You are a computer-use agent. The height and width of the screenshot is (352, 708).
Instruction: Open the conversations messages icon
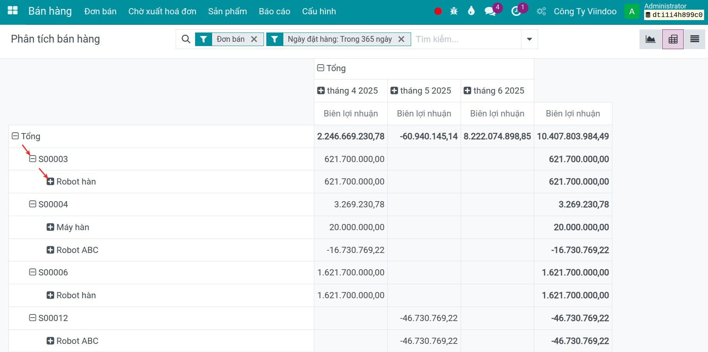(x=490, y=11)
